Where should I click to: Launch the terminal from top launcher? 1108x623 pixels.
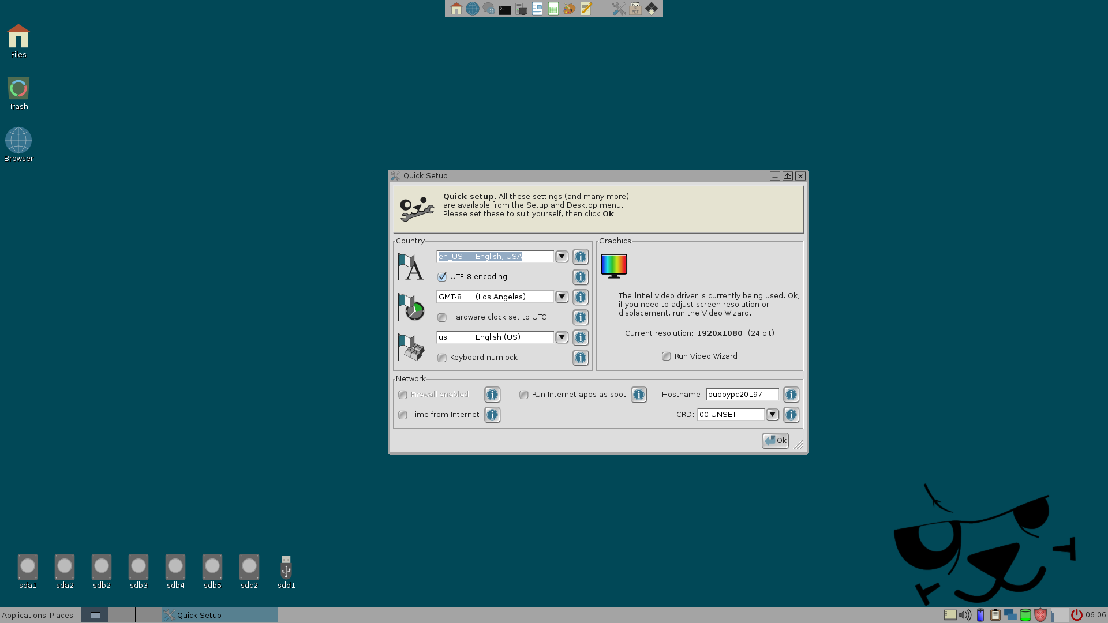[x=505, y=9]
